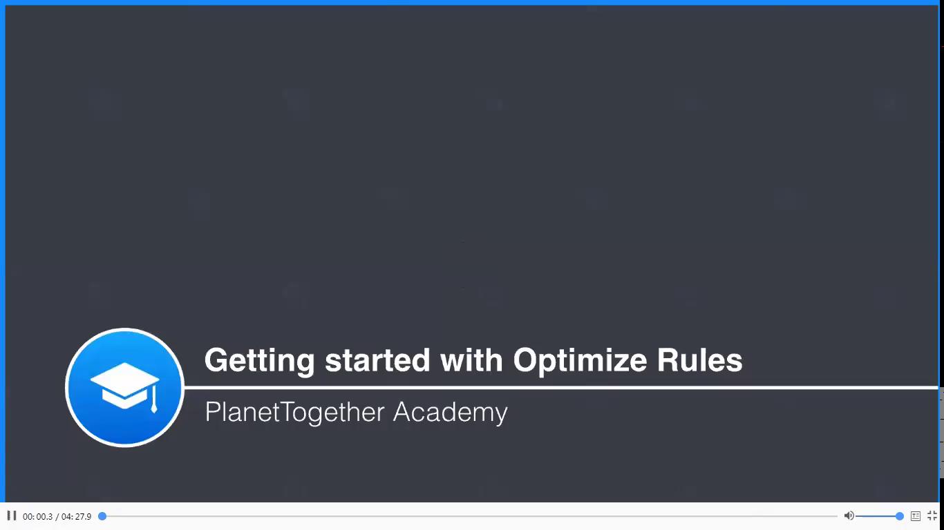Mute the video with the speaker icon
Image resolution: width=944 pixels, height=530 pixels.
click(849, 516)
